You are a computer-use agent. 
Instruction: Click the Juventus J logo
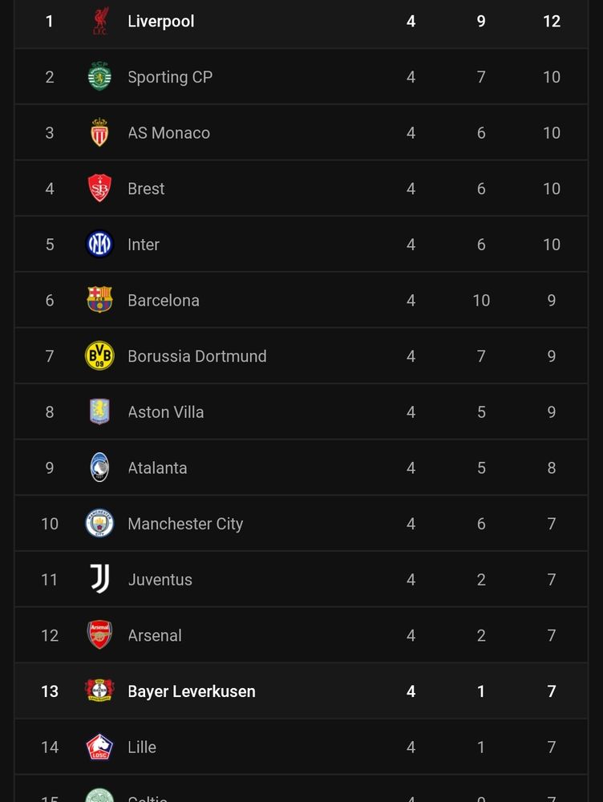[x=99, y=579]
